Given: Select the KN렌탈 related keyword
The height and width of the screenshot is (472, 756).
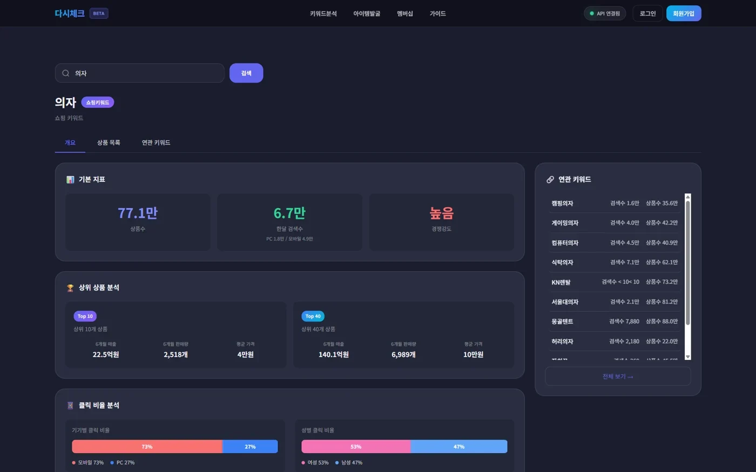Looking at the screenshot, I should point(615,282).
